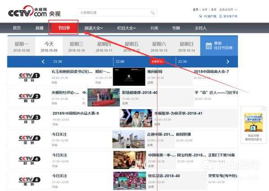Open the CCTV3 综艺 channel logo
Viewport: 269px width, 191px height.
[29, 119]
